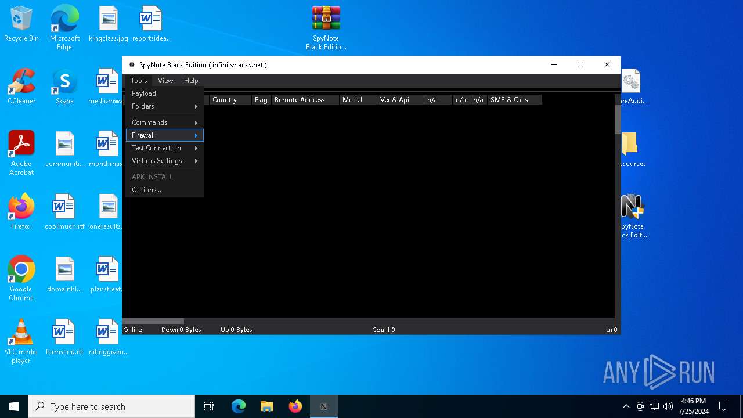This screenshot has width=743, height=418.
Task: Expand the Commands submenu
Action: [165, 122]
